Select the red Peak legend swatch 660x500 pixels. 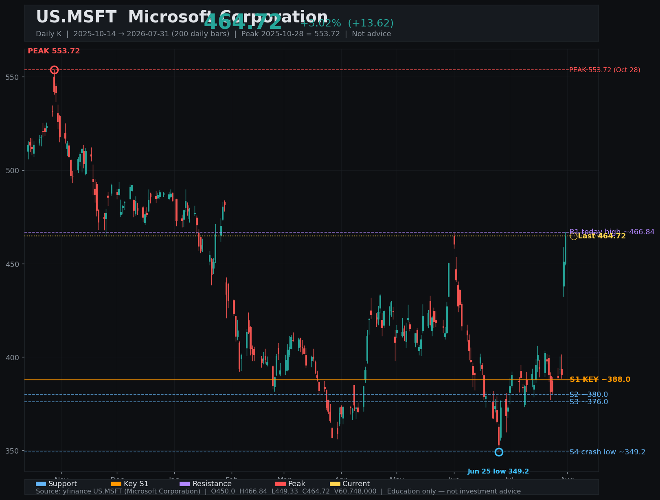tap(281, 484)
